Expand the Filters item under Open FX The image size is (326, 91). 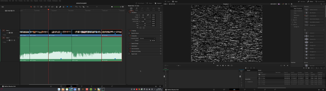coord(295,22)
